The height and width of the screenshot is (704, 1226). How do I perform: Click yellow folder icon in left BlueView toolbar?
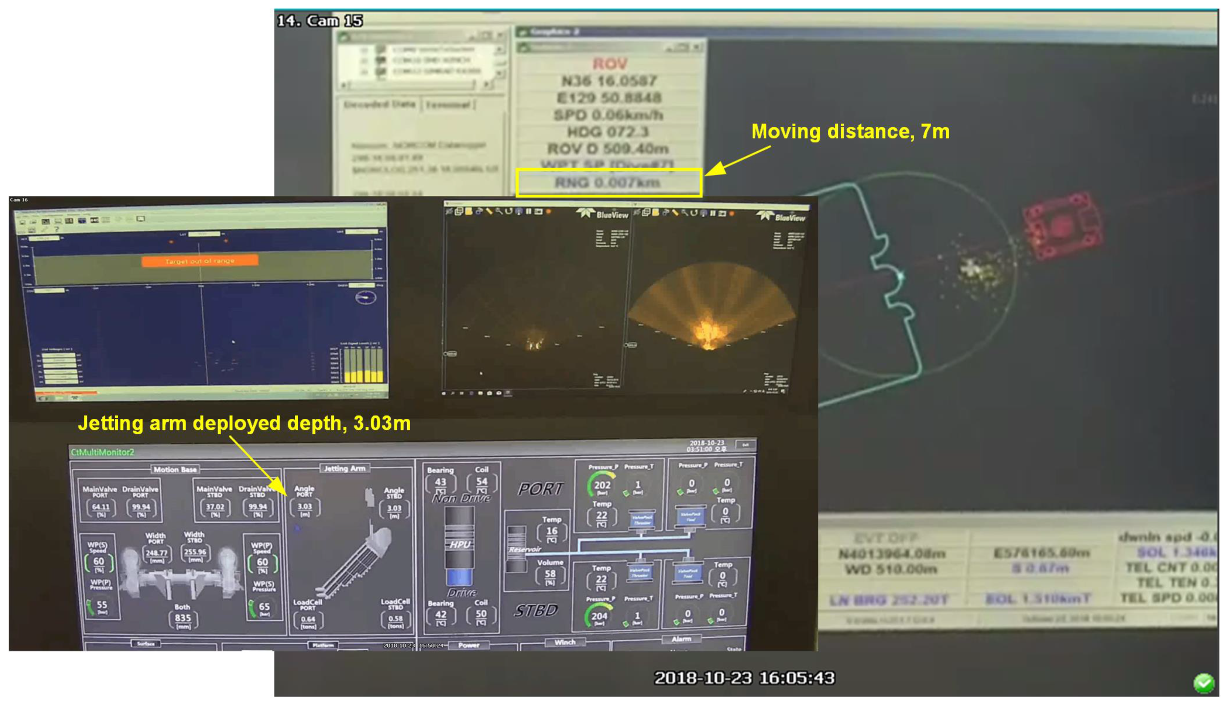[x=469, y=211]
